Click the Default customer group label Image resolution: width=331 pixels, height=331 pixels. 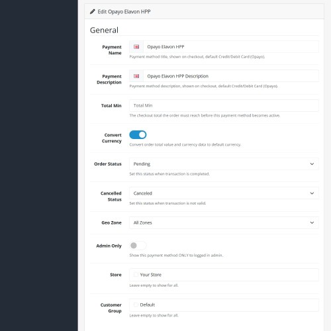pyautogui.click(x=148, y=305)
